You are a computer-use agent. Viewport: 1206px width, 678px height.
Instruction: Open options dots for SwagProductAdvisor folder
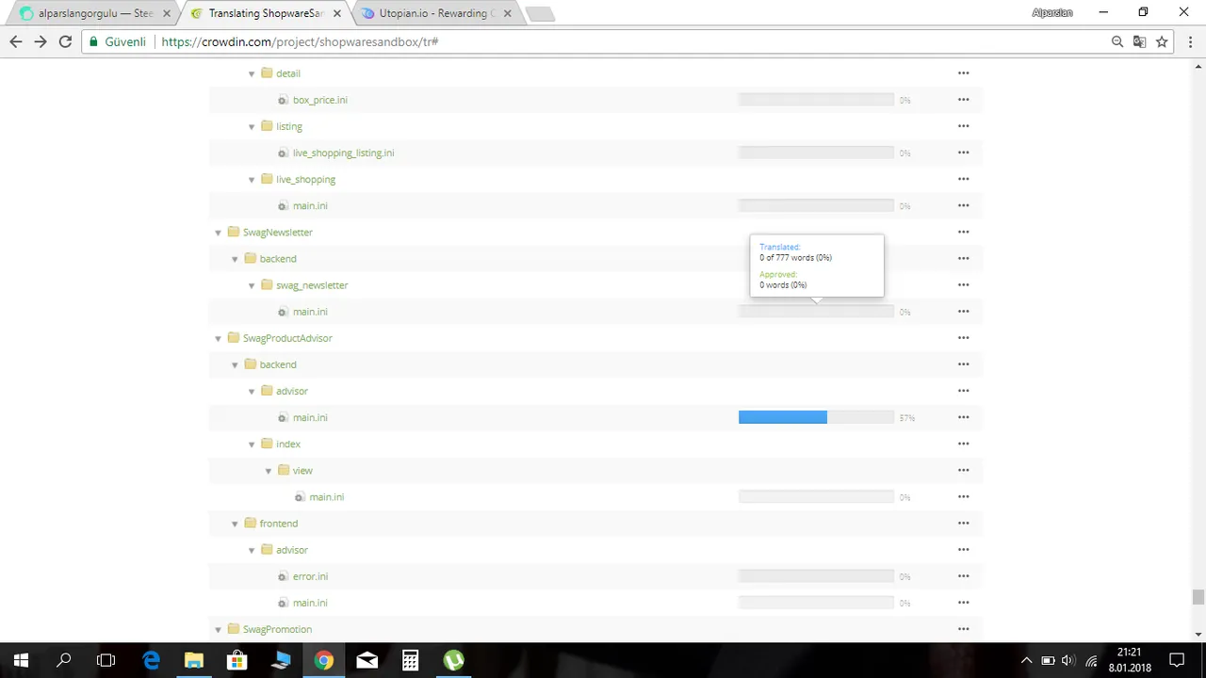point(963,338)
